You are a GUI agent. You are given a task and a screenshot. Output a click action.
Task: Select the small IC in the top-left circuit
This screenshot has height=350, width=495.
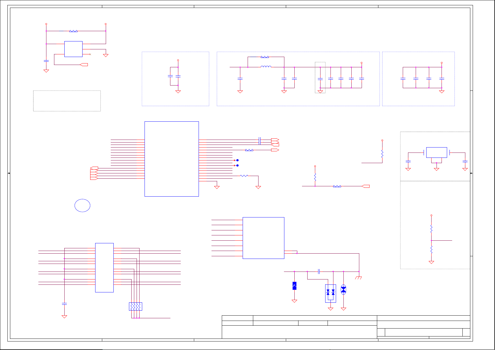(73, 49)
